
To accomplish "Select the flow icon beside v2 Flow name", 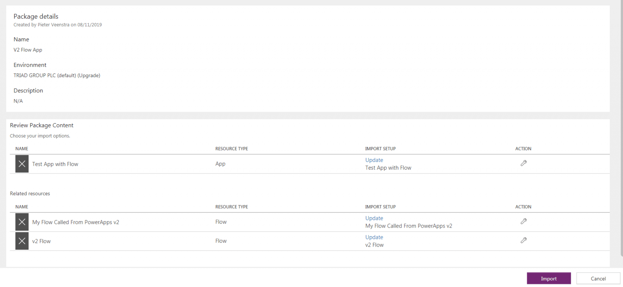I will tap(22, 241).
